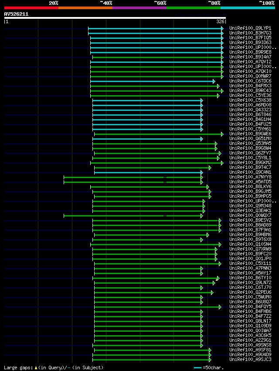This screenshot has width=279, height=371.
Task: Open hit UniRef100_Q9CAN1
Action: [x=250, y=172]
